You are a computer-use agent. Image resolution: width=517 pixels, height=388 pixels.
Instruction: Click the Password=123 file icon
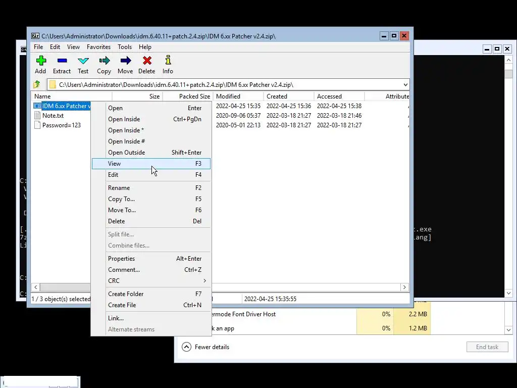(x=37, y=125)
